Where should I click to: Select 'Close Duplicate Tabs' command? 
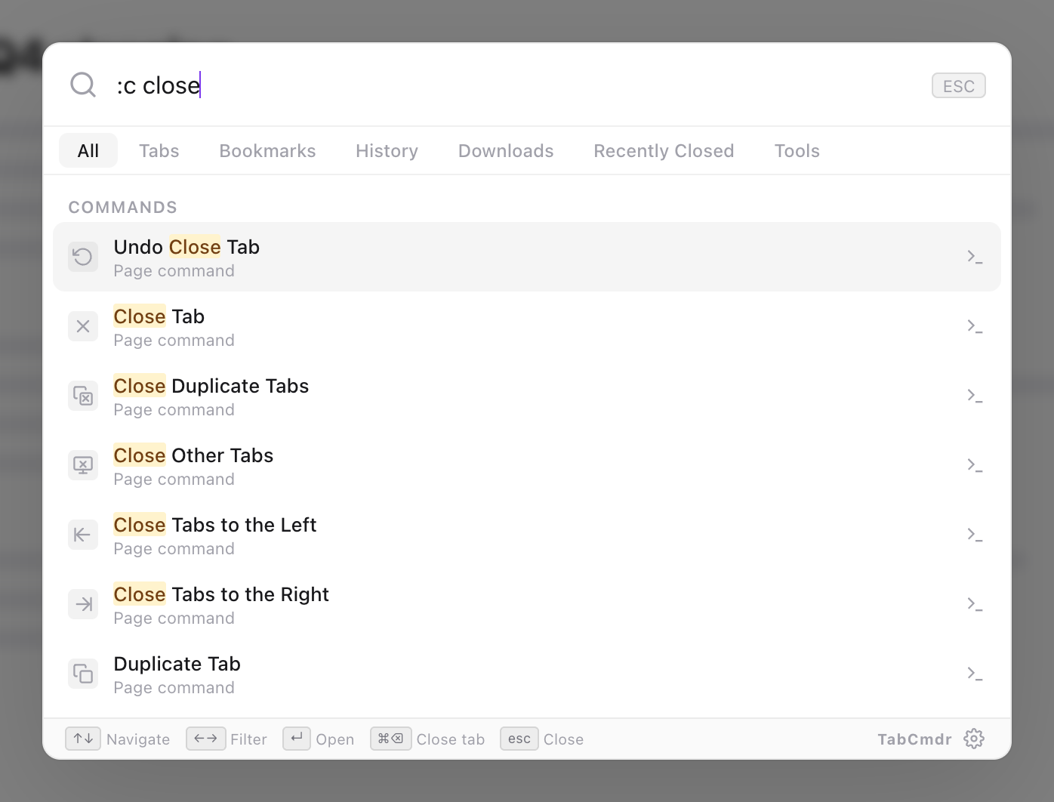click(527, 396)
